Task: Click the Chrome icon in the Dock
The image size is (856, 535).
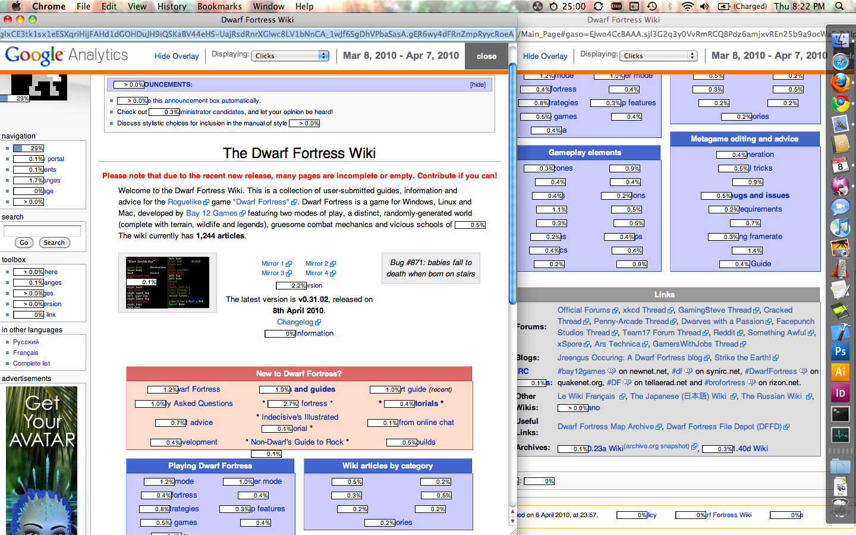Action: pos(841,103)
